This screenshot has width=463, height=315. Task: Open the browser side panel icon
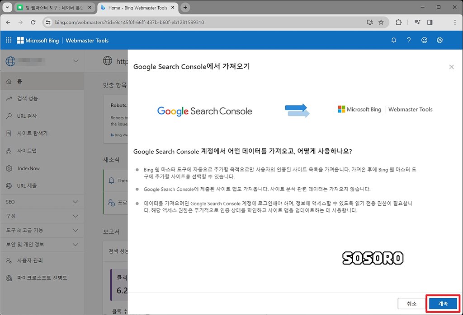click(430, 23)
